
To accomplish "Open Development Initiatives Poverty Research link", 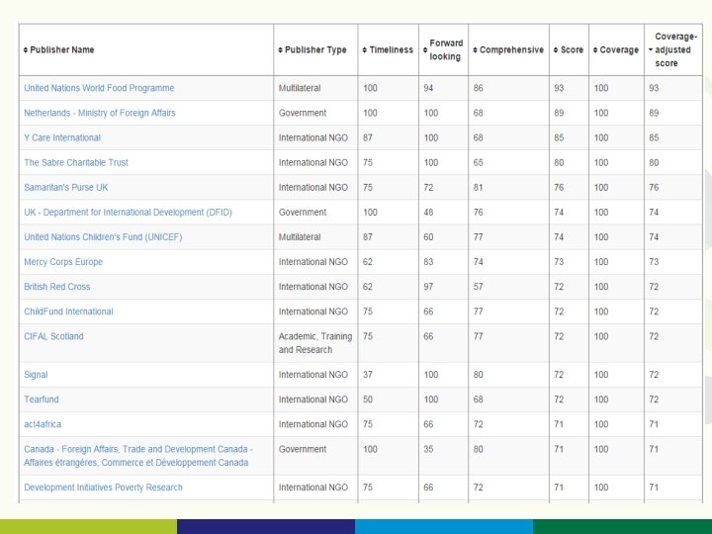I will coord(103,488).
